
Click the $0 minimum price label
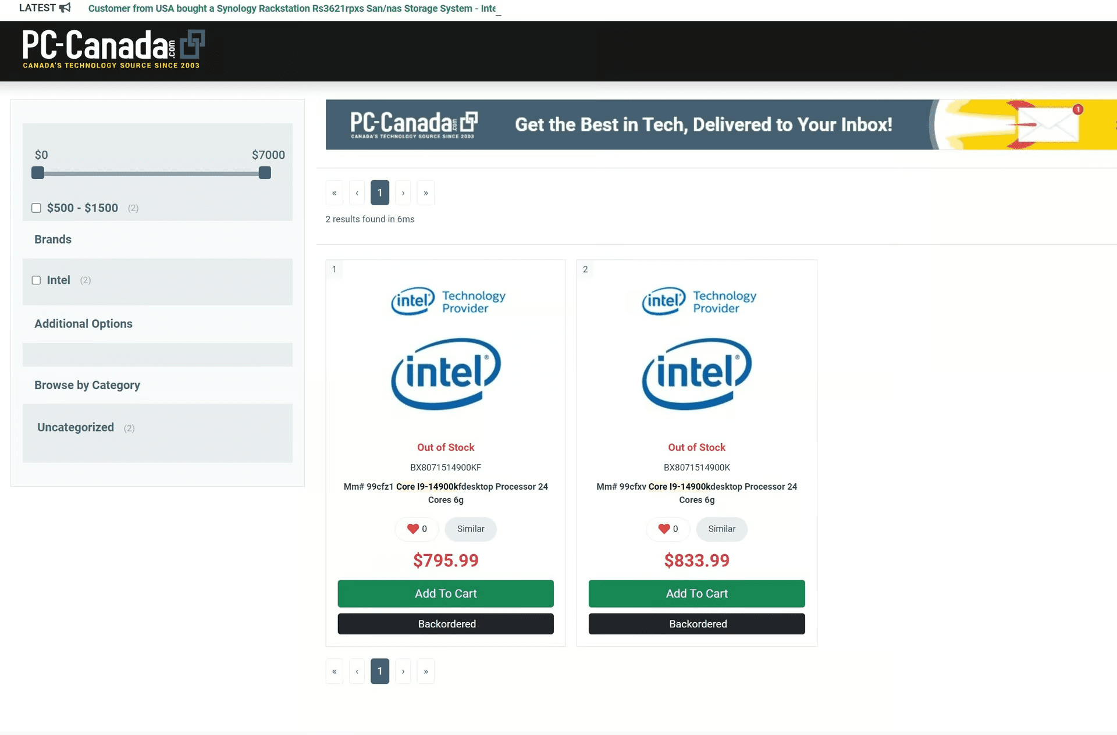coord(41,155)
